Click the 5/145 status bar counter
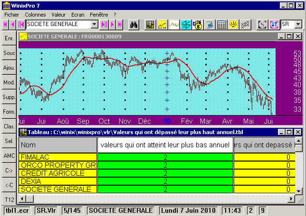The height and width of the screenshot is (216, 306). pos(72,210)
